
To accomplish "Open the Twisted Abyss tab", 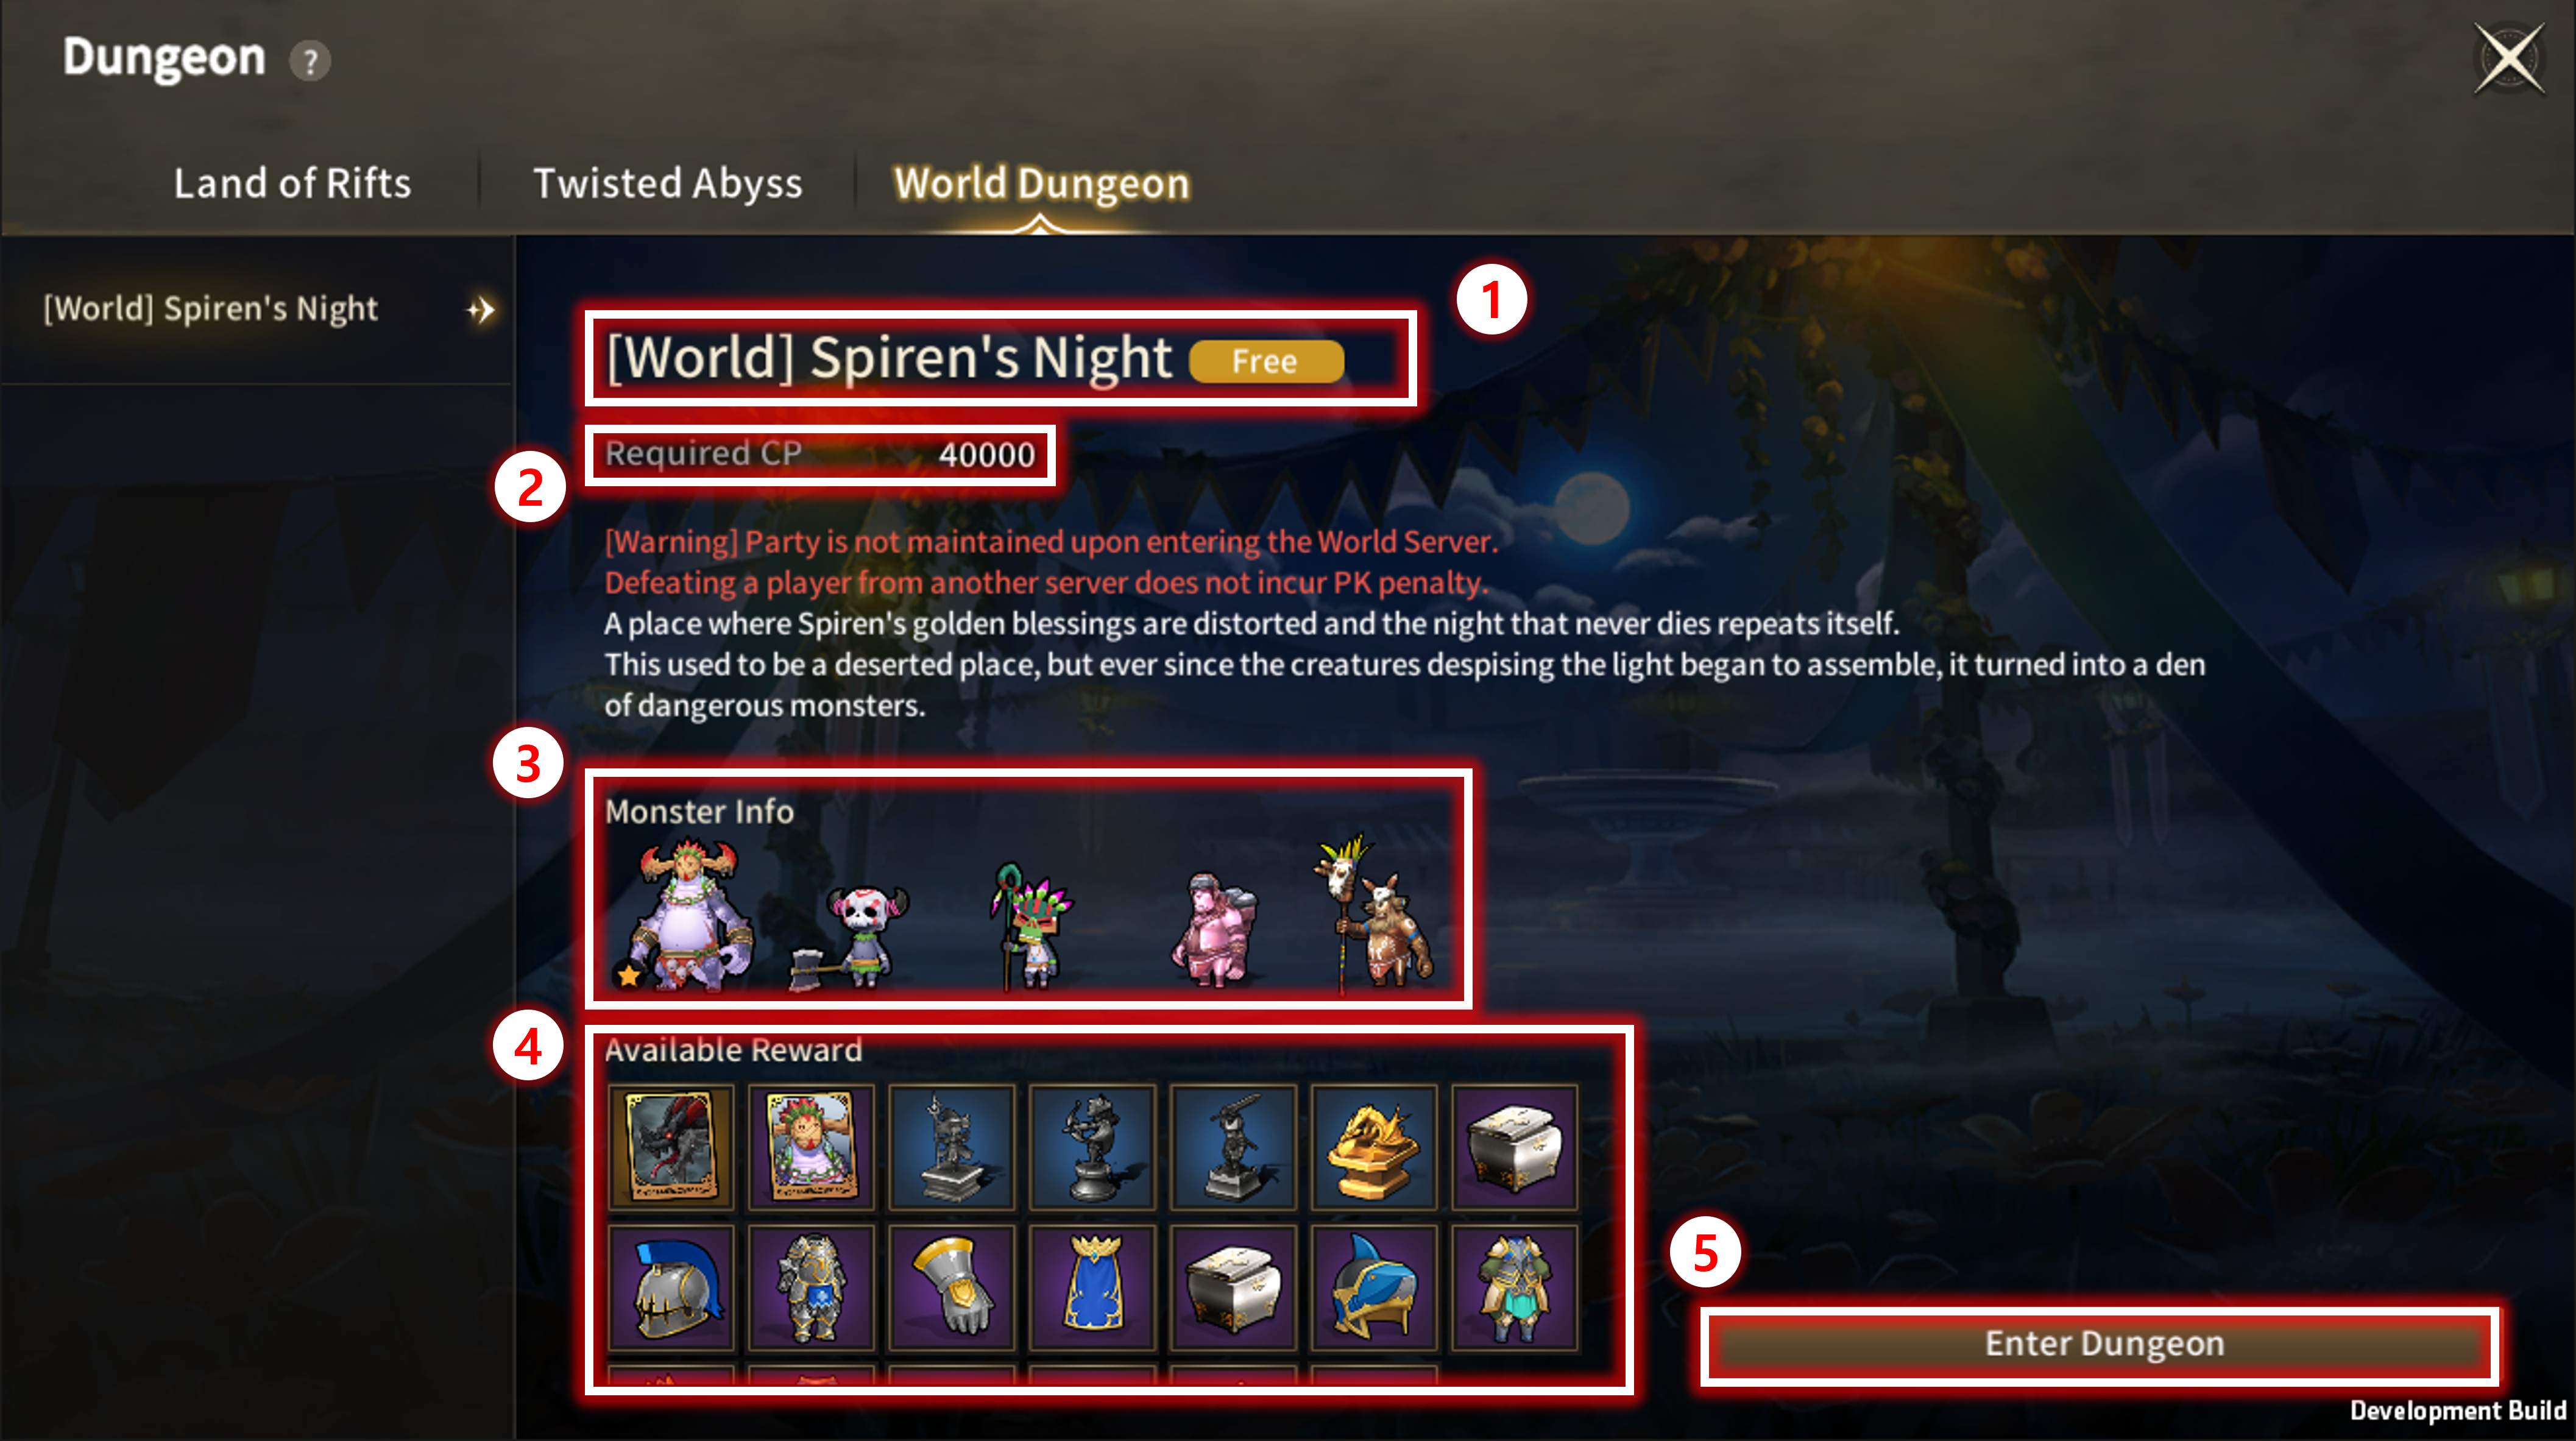I will [x=668, y=183].
